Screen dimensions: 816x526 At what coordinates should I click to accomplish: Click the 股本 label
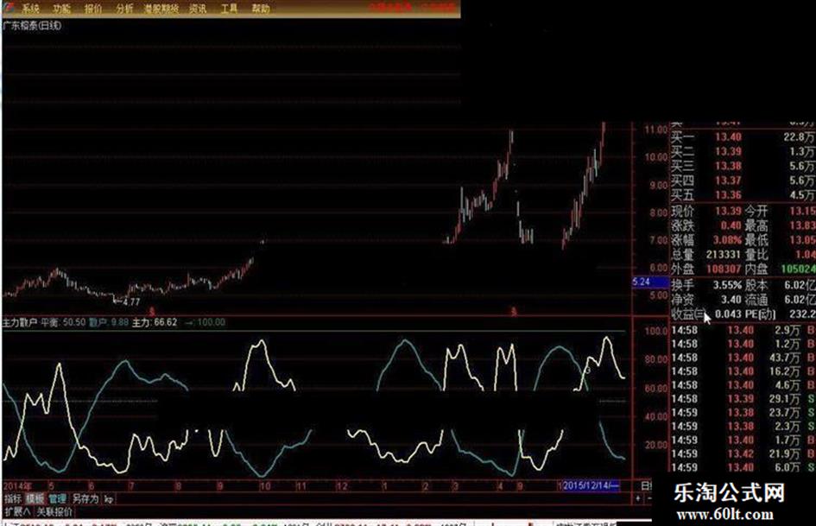click(x=756, y=285)
